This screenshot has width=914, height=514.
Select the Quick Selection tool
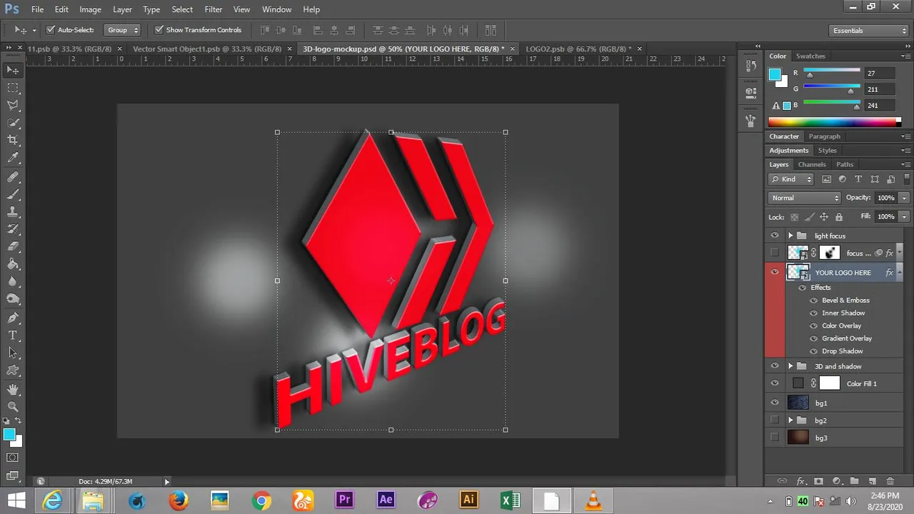(13, 123)
